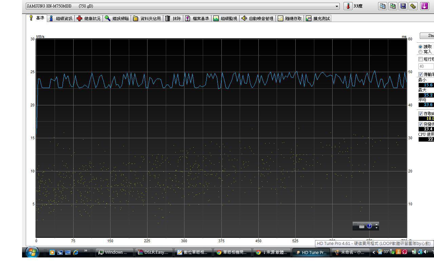Click the copy text to clipboard icon
The image size is (434, 271).
(382, 6)
